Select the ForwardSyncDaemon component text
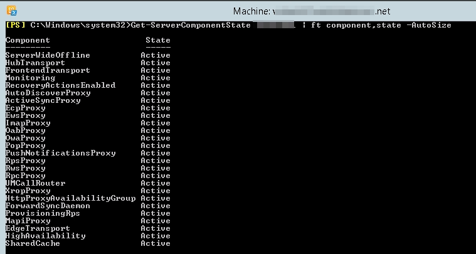 48,206
